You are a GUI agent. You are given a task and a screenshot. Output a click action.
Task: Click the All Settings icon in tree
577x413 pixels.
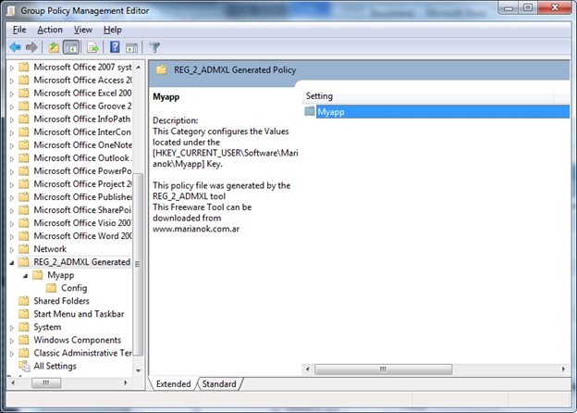coord(24,366)
